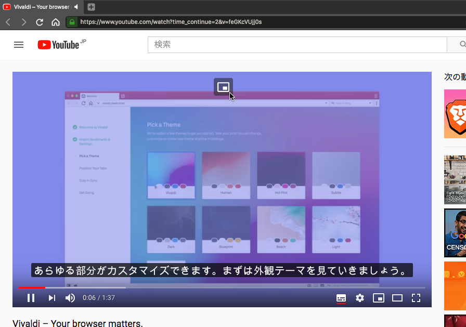Mute the video volume speaker
The width and height of the screenshot is (466, 327).
coord(70,297)
